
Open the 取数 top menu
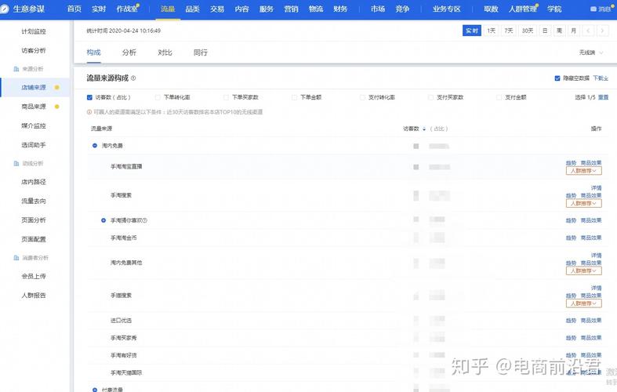491,9
